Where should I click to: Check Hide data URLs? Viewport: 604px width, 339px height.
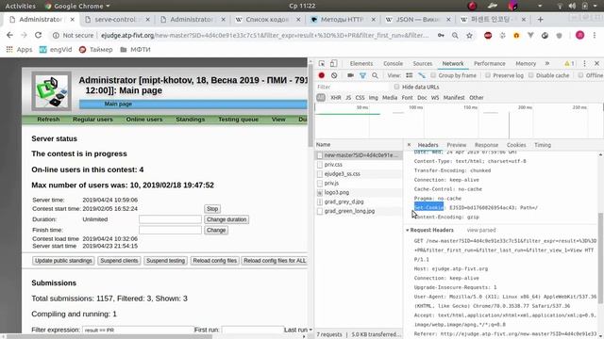click(396, 87)
